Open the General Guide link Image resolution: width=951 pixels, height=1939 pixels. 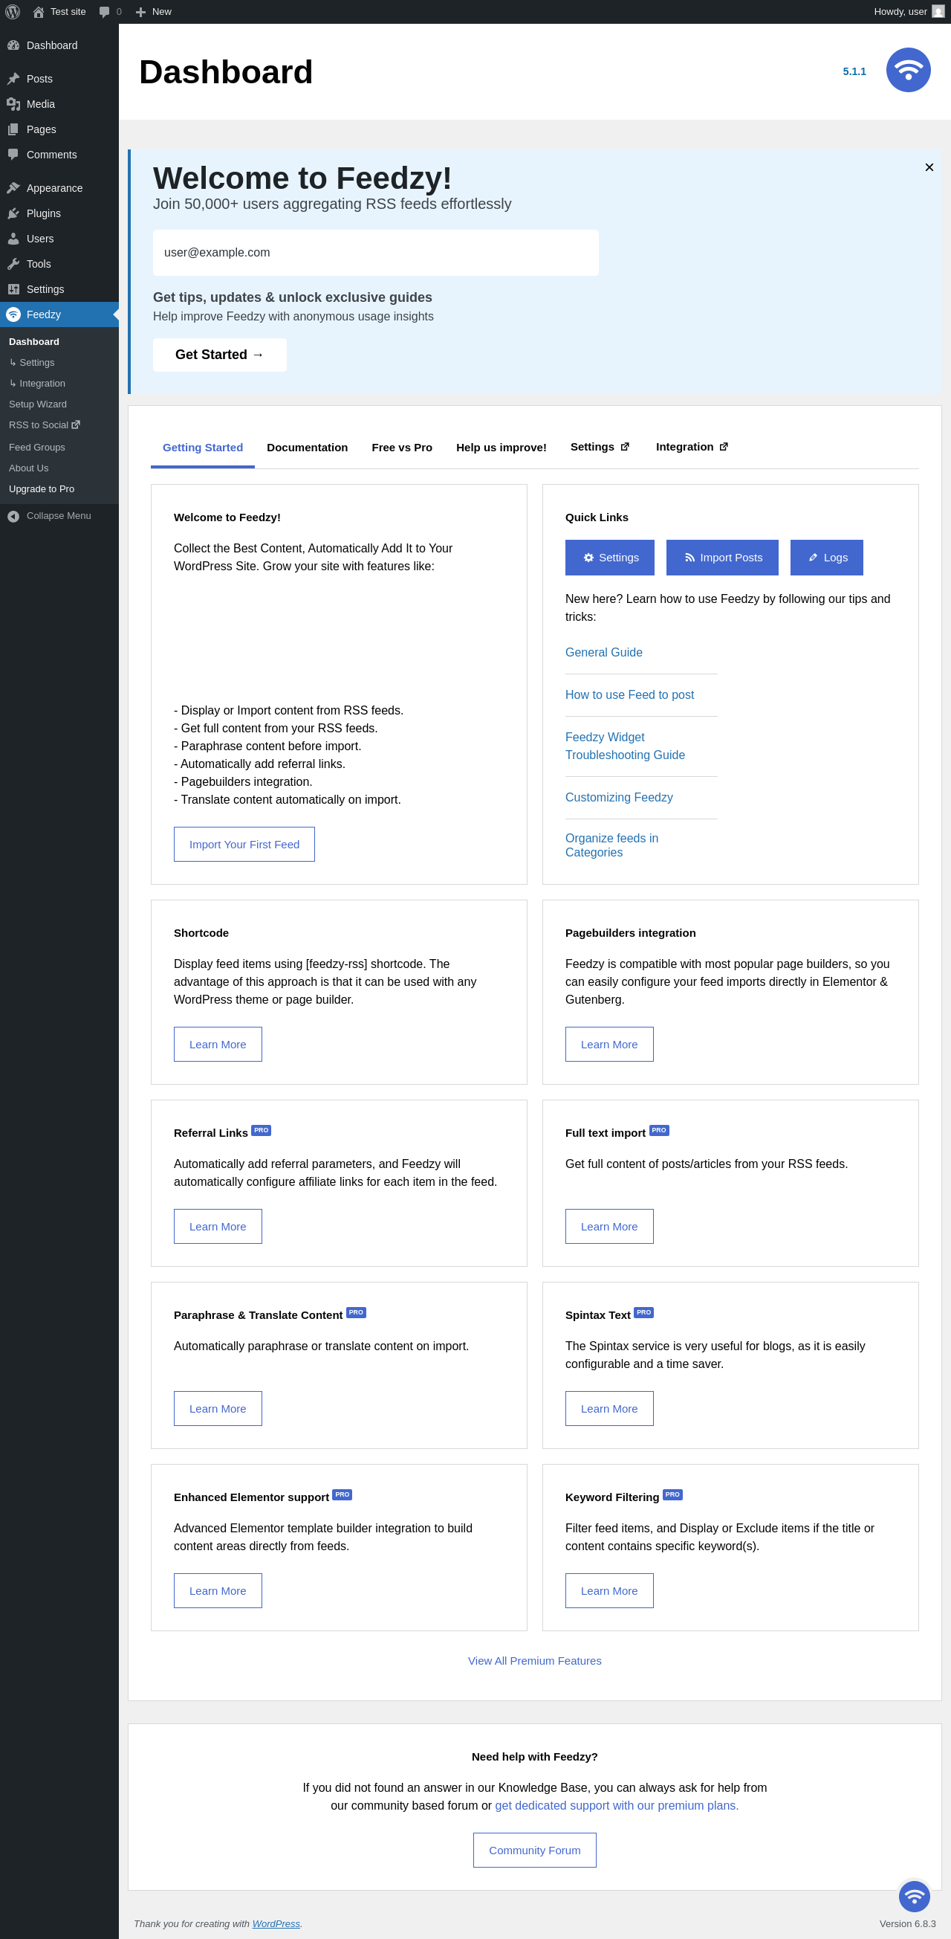[603, 653]
